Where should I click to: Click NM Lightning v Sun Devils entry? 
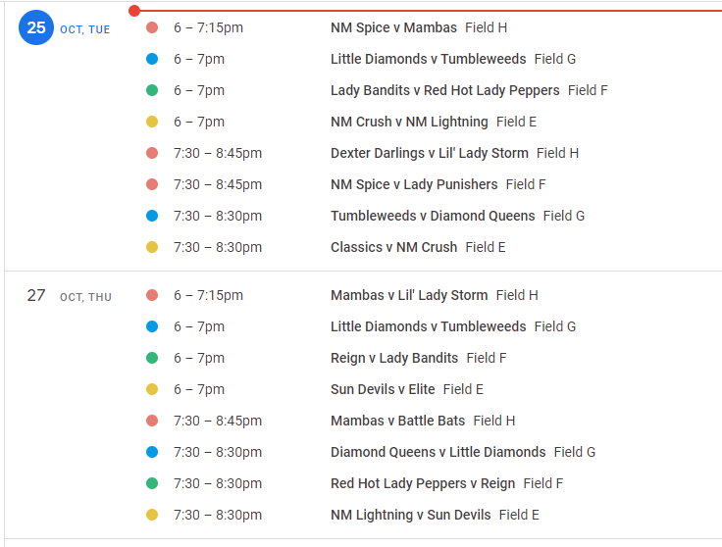pyautogui.click(x=410, y=515)
